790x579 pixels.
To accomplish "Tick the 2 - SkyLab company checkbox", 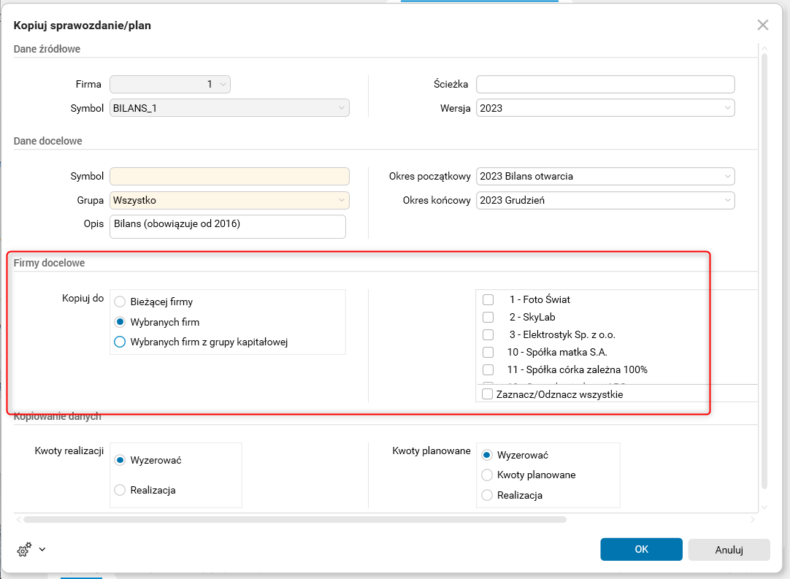I will 488,317.
